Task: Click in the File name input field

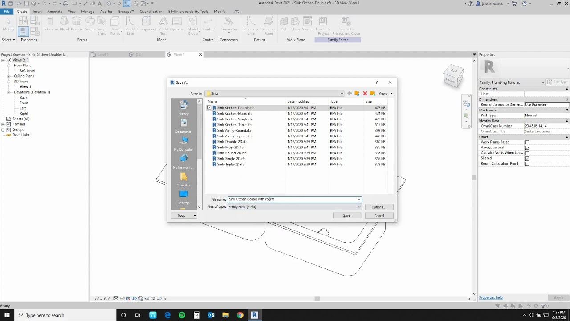Action: [x=292, y=199]
